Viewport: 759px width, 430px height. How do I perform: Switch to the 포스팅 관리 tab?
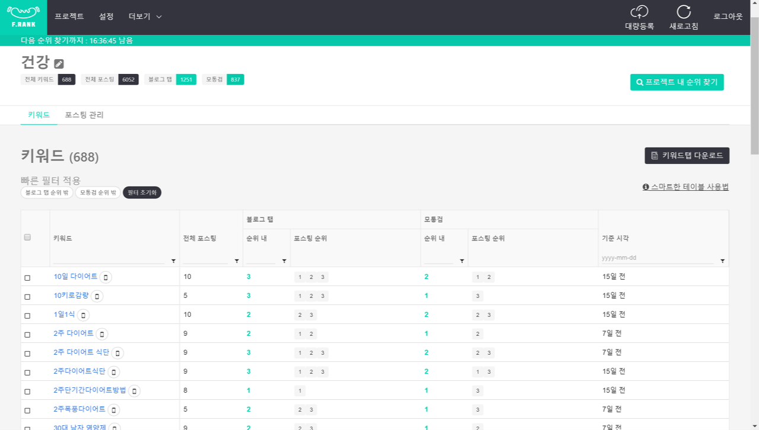[84, 115]
